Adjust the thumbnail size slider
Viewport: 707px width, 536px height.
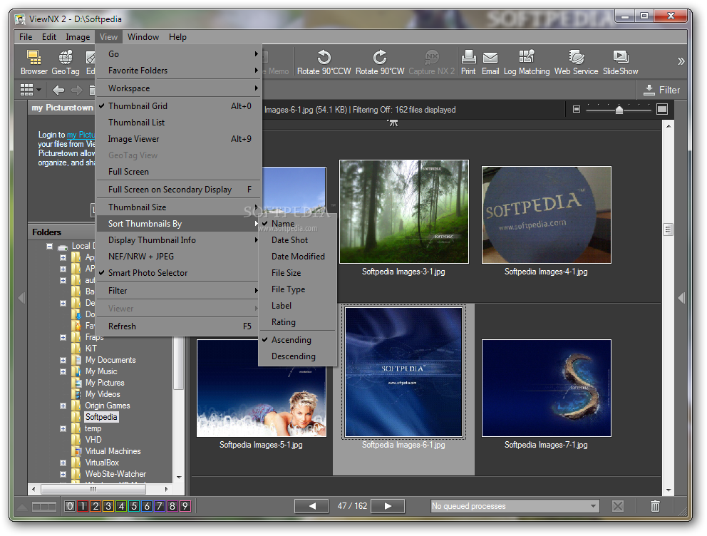[x=619, y=110]
